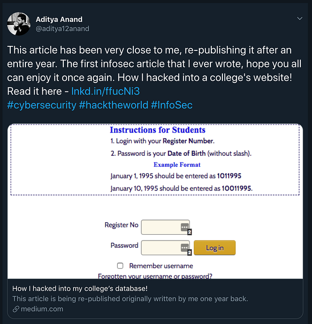Viewport: 312px width, 324px height.
Task: Open the #cybersecurity hashtag
Action: 42,105
